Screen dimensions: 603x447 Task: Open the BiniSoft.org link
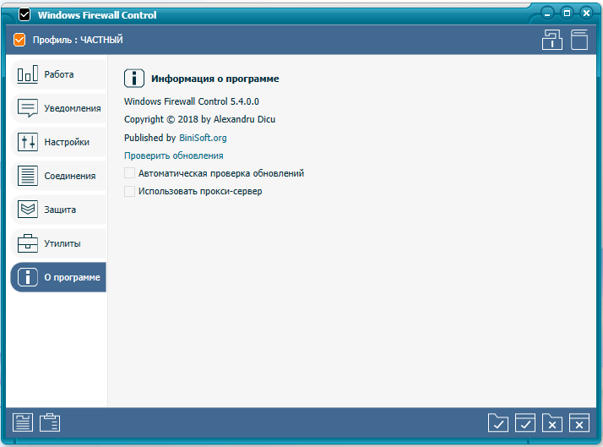click(x=203, y=138)
